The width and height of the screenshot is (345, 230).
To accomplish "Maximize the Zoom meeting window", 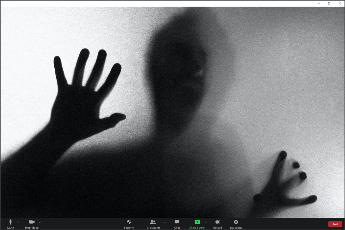I will point(329,3).
